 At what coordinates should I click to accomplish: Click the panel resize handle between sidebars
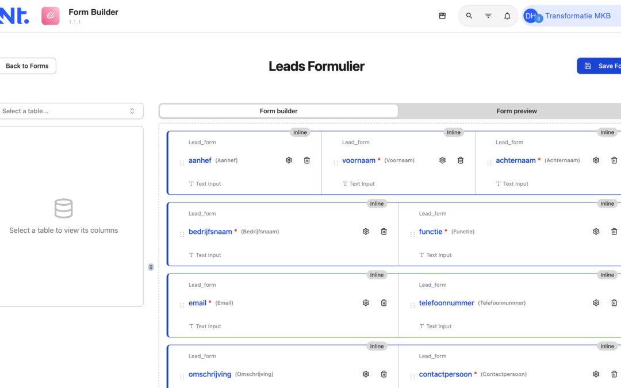(151, 267)
